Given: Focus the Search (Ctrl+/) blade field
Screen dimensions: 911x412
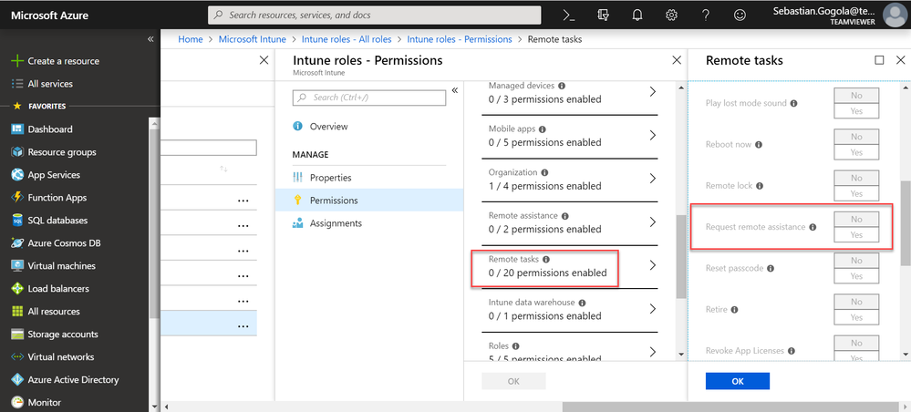Looking at the screenshot, I should click(x=369, y=98).
